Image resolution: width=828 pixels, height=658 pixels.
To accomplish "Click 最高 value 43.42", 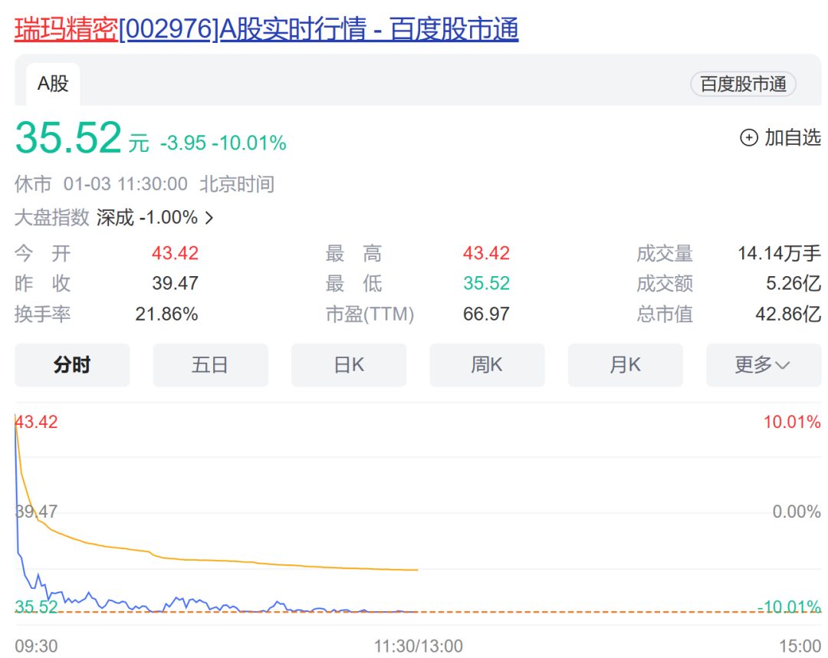I will (x=486, y=254).
